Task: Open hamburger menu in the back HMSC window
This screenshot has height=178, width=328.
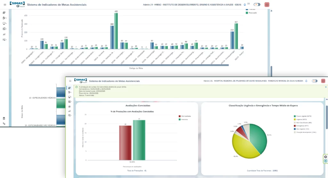Action: coord(5,5)
